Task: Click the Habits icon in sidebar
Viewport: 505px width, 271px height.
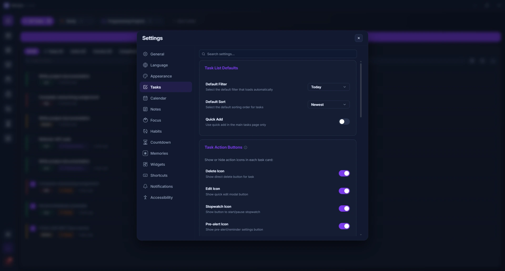Action: (145, 131)
